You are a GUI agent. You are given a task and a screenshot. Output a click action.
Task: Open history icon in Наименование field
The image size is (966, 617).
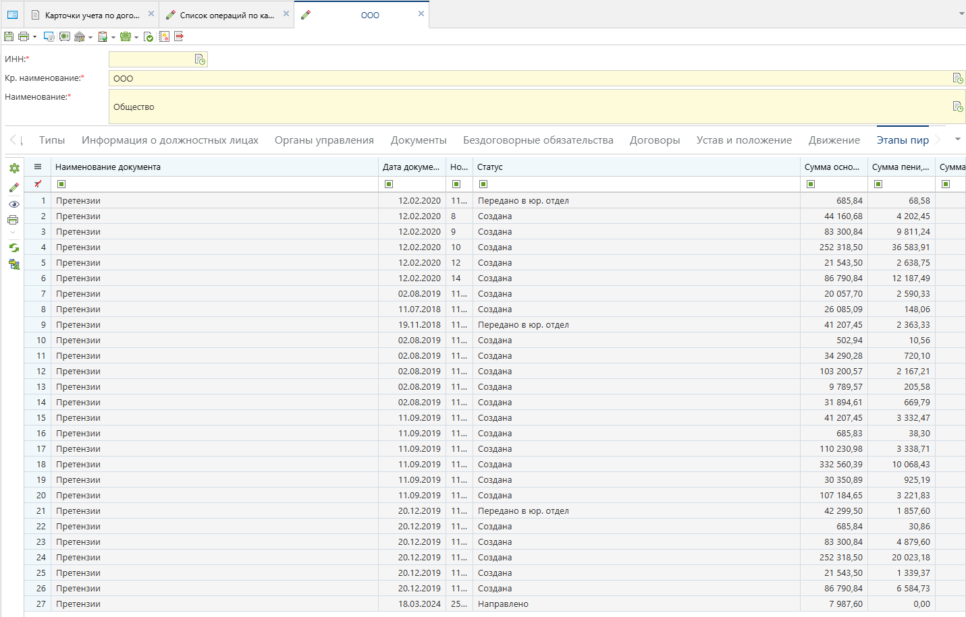pyautogui.click(x=958, y=107)
